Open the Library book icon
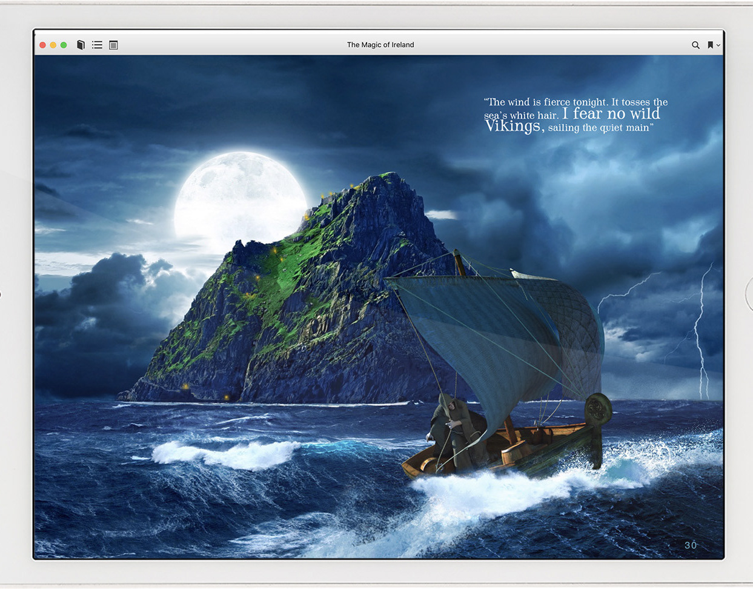The height and width of the screenshot is (589, 753). coord(81,45)
